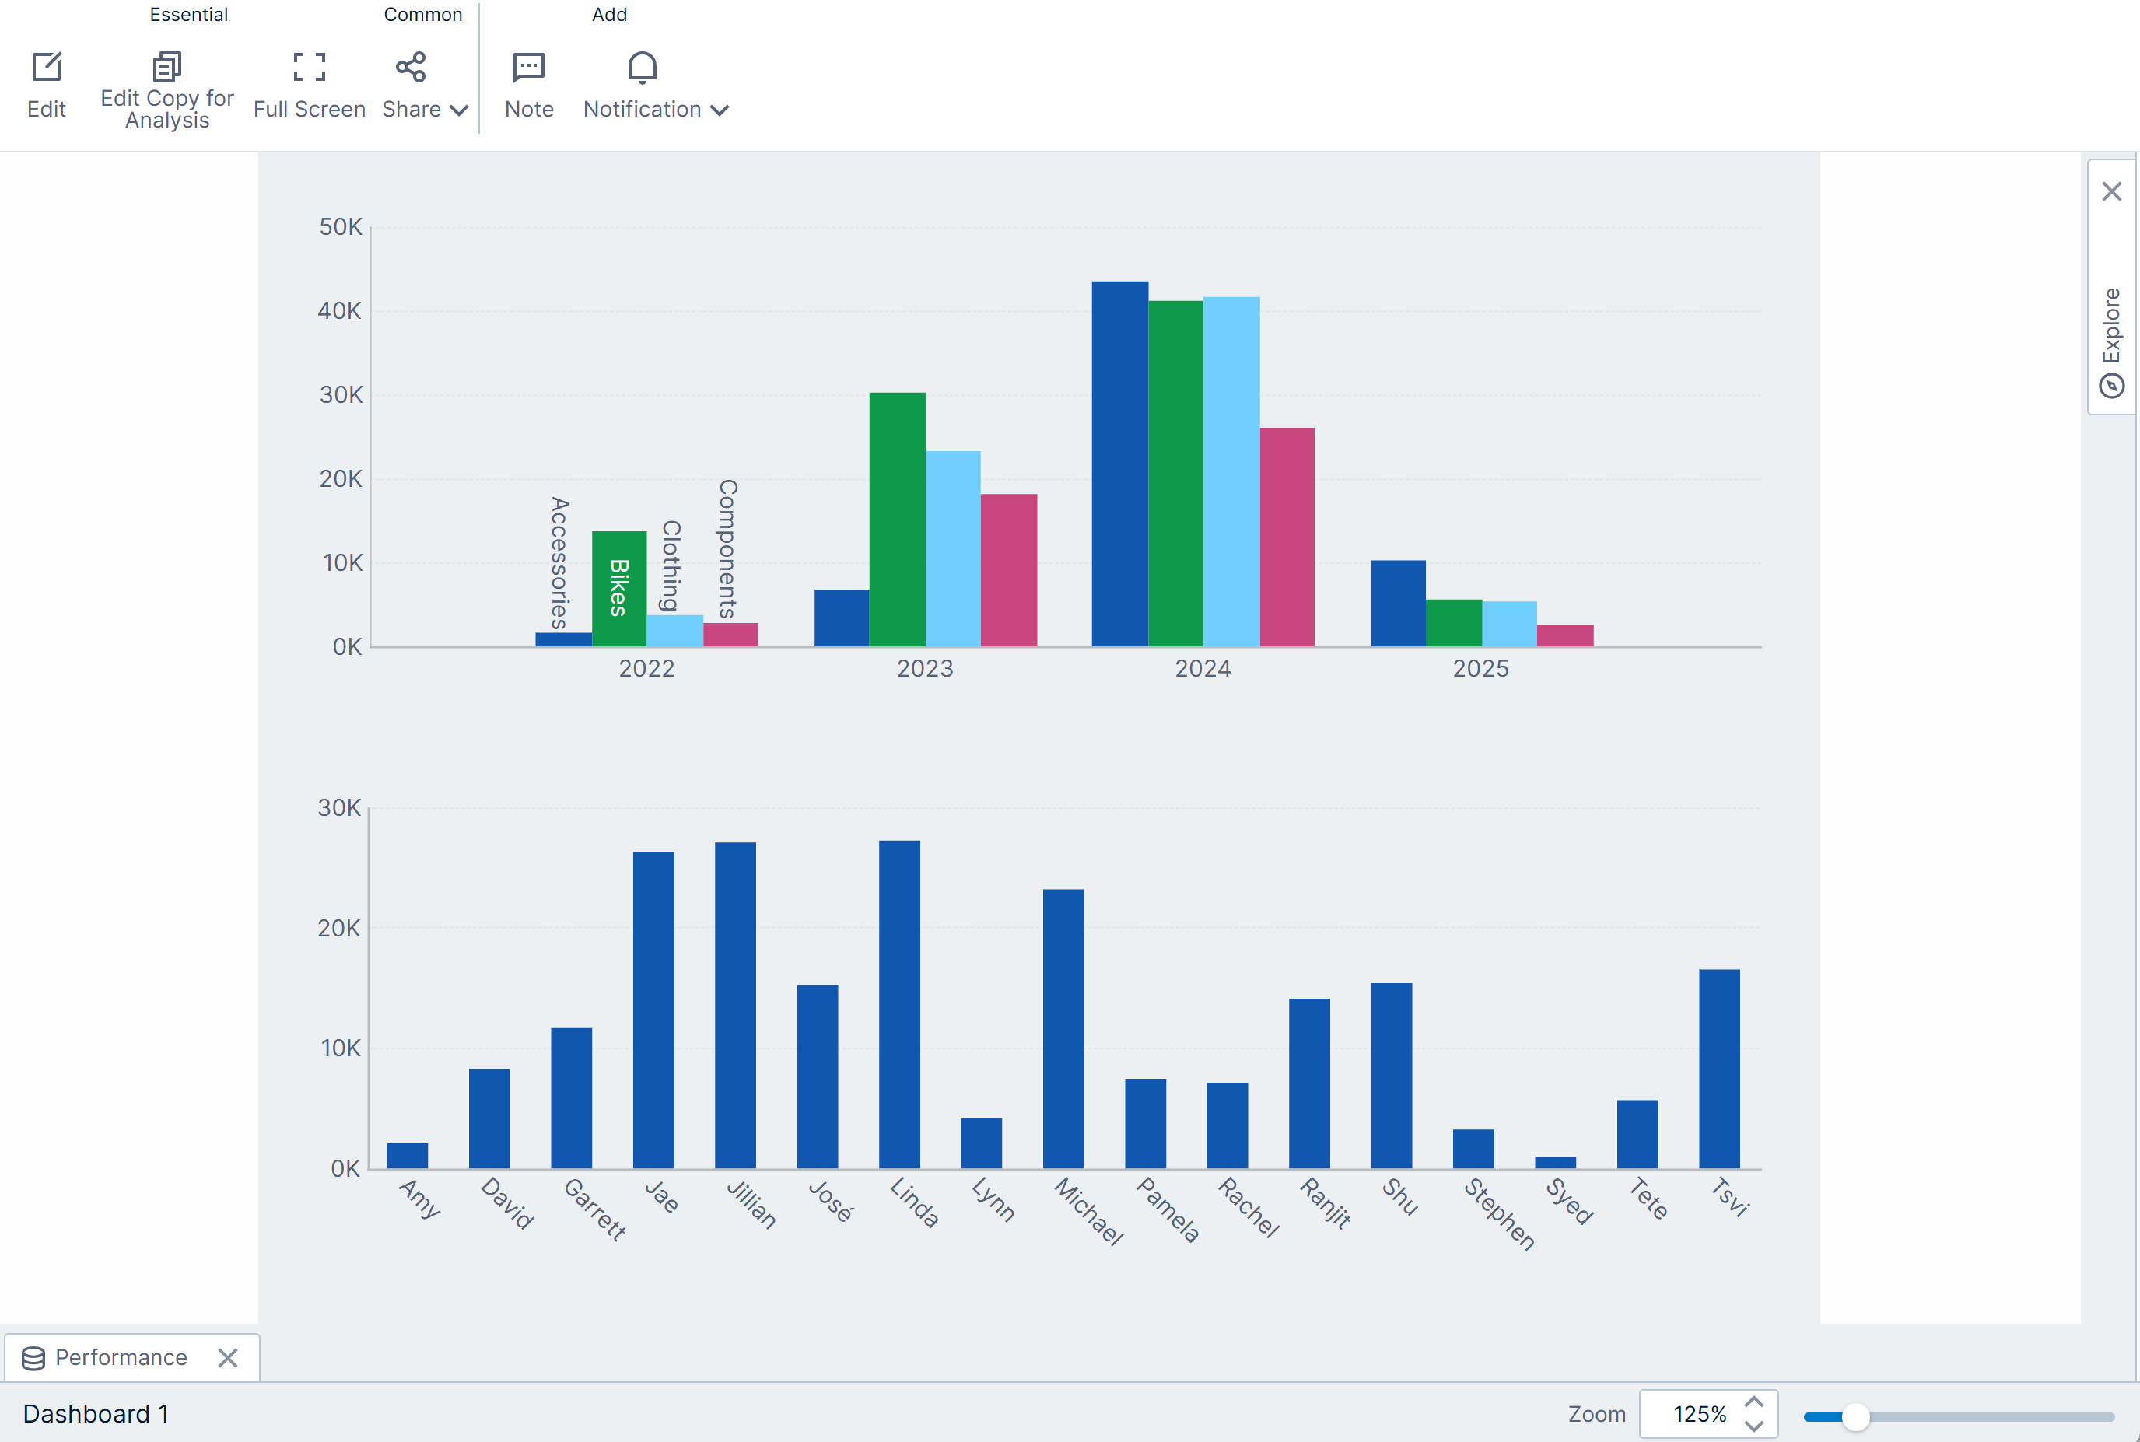Expand the Notification dropdown chevron
2140x1442 pixels.
coord(720,110)
